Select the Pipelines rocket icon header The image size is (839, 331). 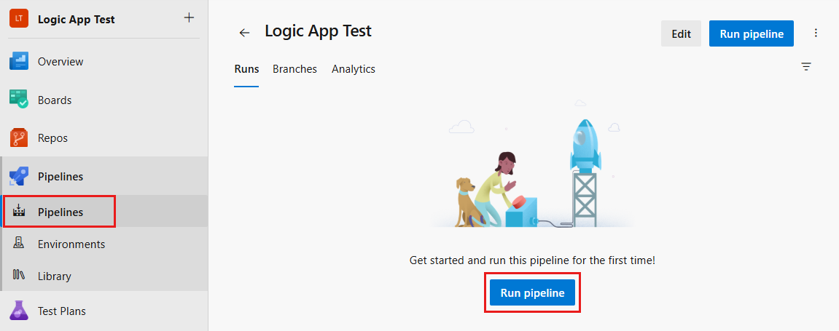19,176
